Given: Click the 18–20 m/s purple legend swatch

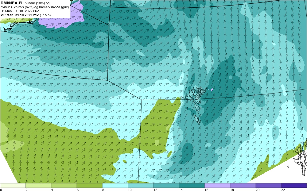Looking at the screenshot, I should coord(243,186).
